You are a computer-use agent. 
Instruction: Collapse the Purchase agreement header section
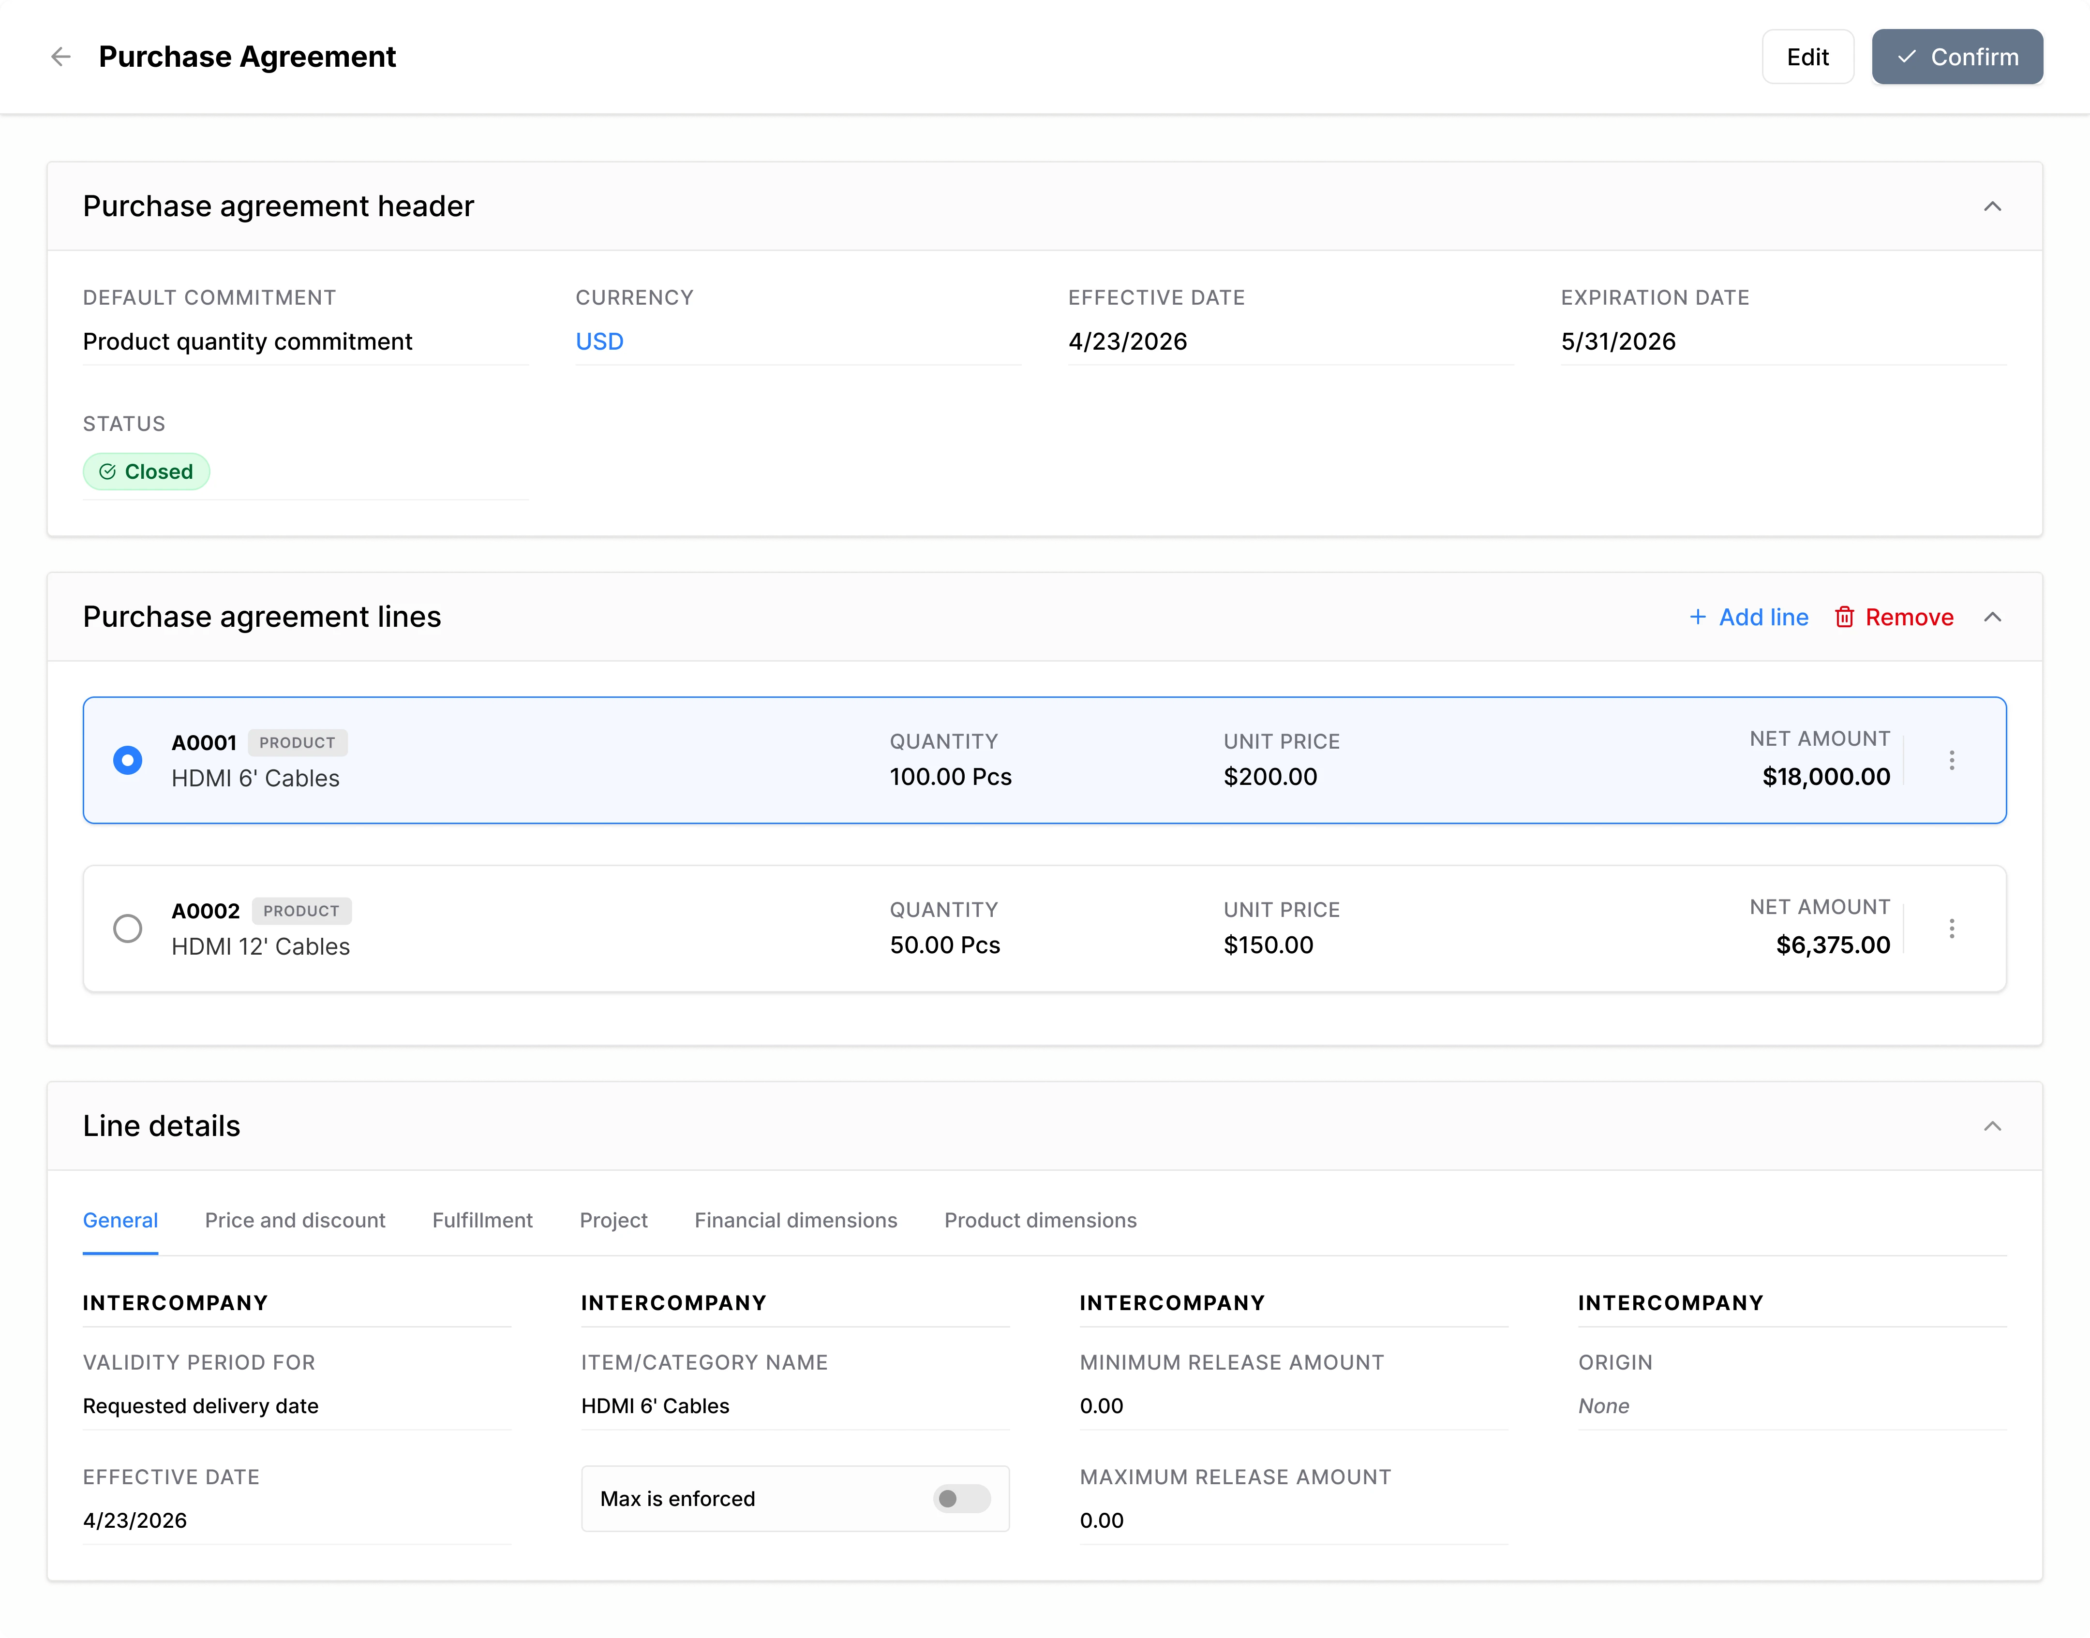tap(1991, 206)
